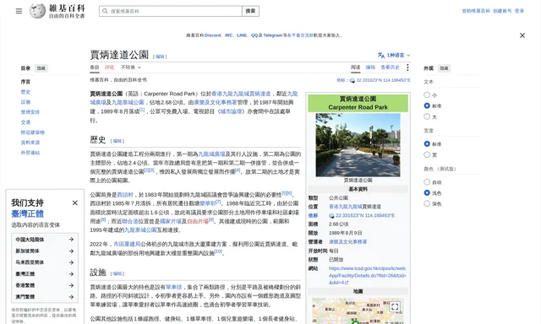The height and width of the screenshot is (324, 541).
Task: Jump to 外部連結 in contents
Action: (30, 153)
